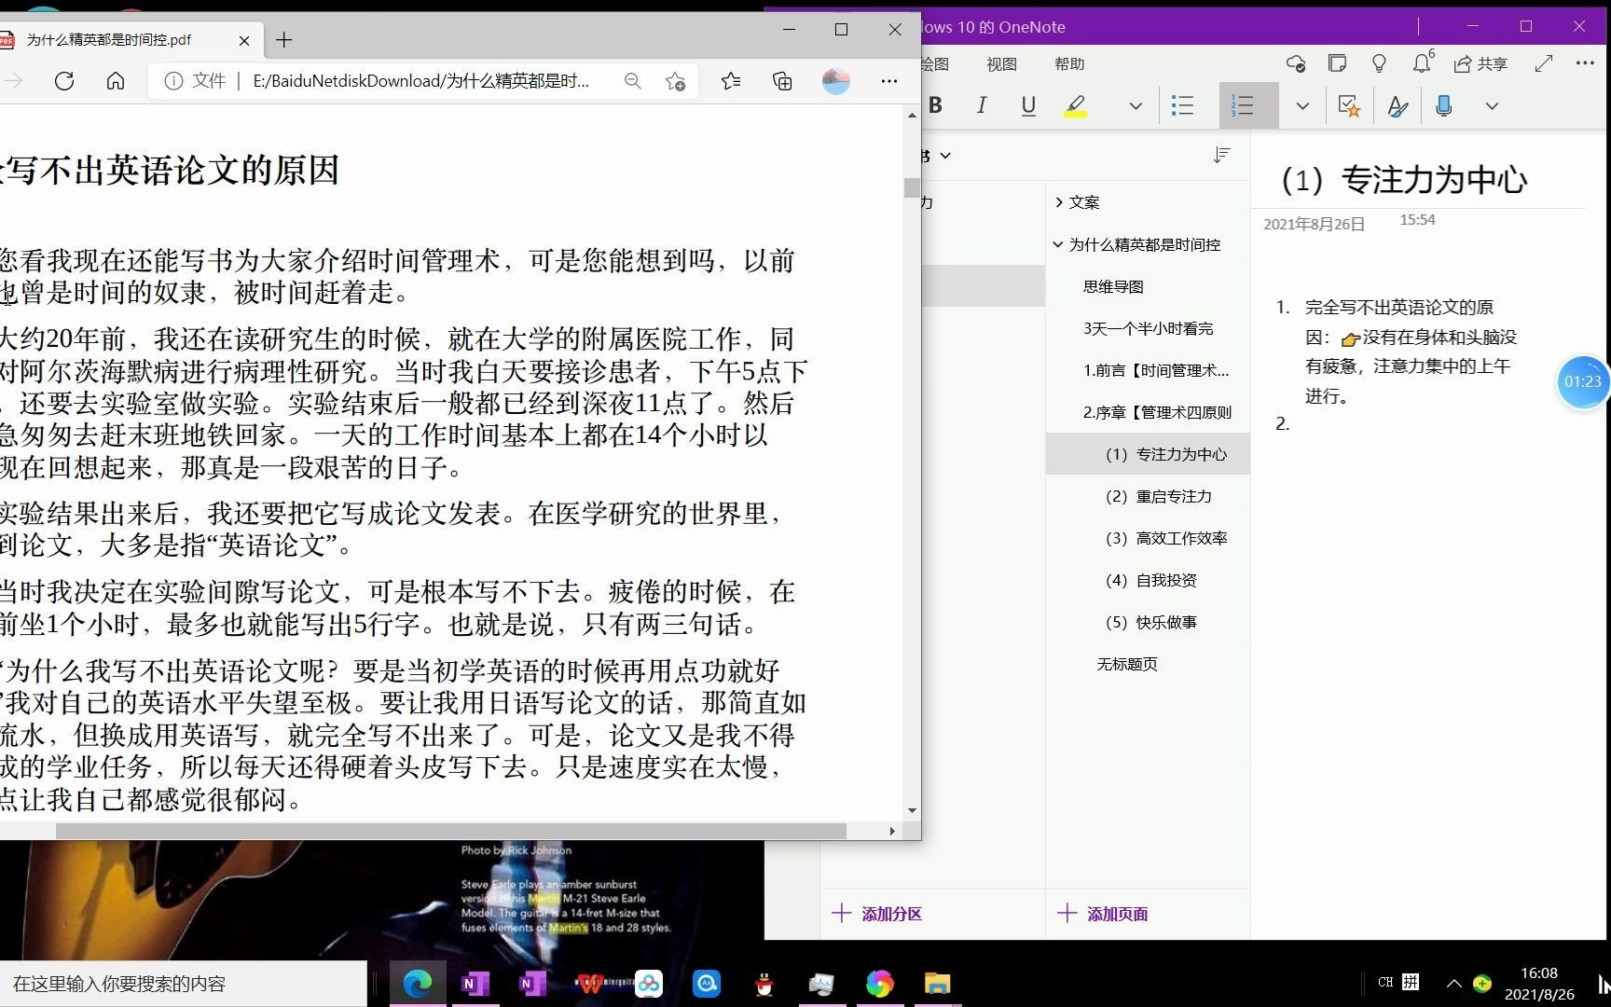Expand the list options dropdown arrow
Viewport: 1611px width, 1007px height.
pos(1302,105)
